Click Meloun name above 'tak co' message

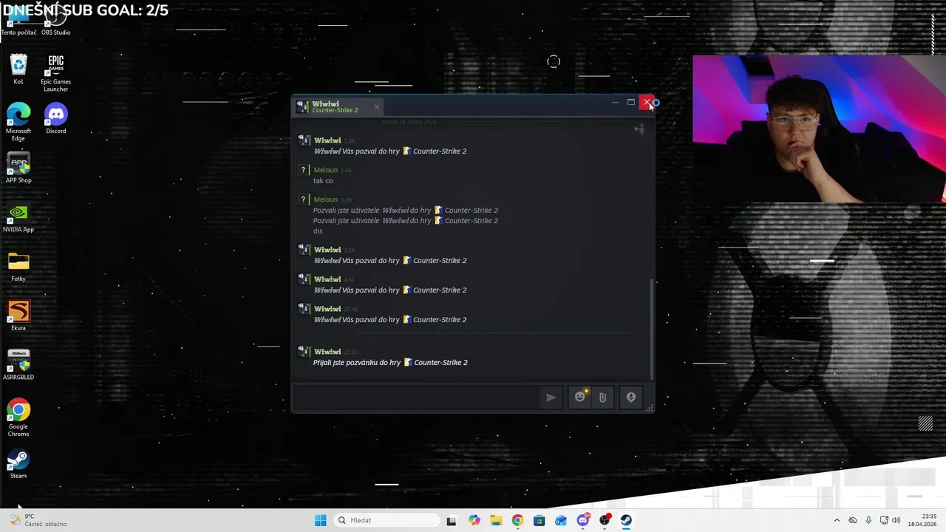(x=325, y=170)
